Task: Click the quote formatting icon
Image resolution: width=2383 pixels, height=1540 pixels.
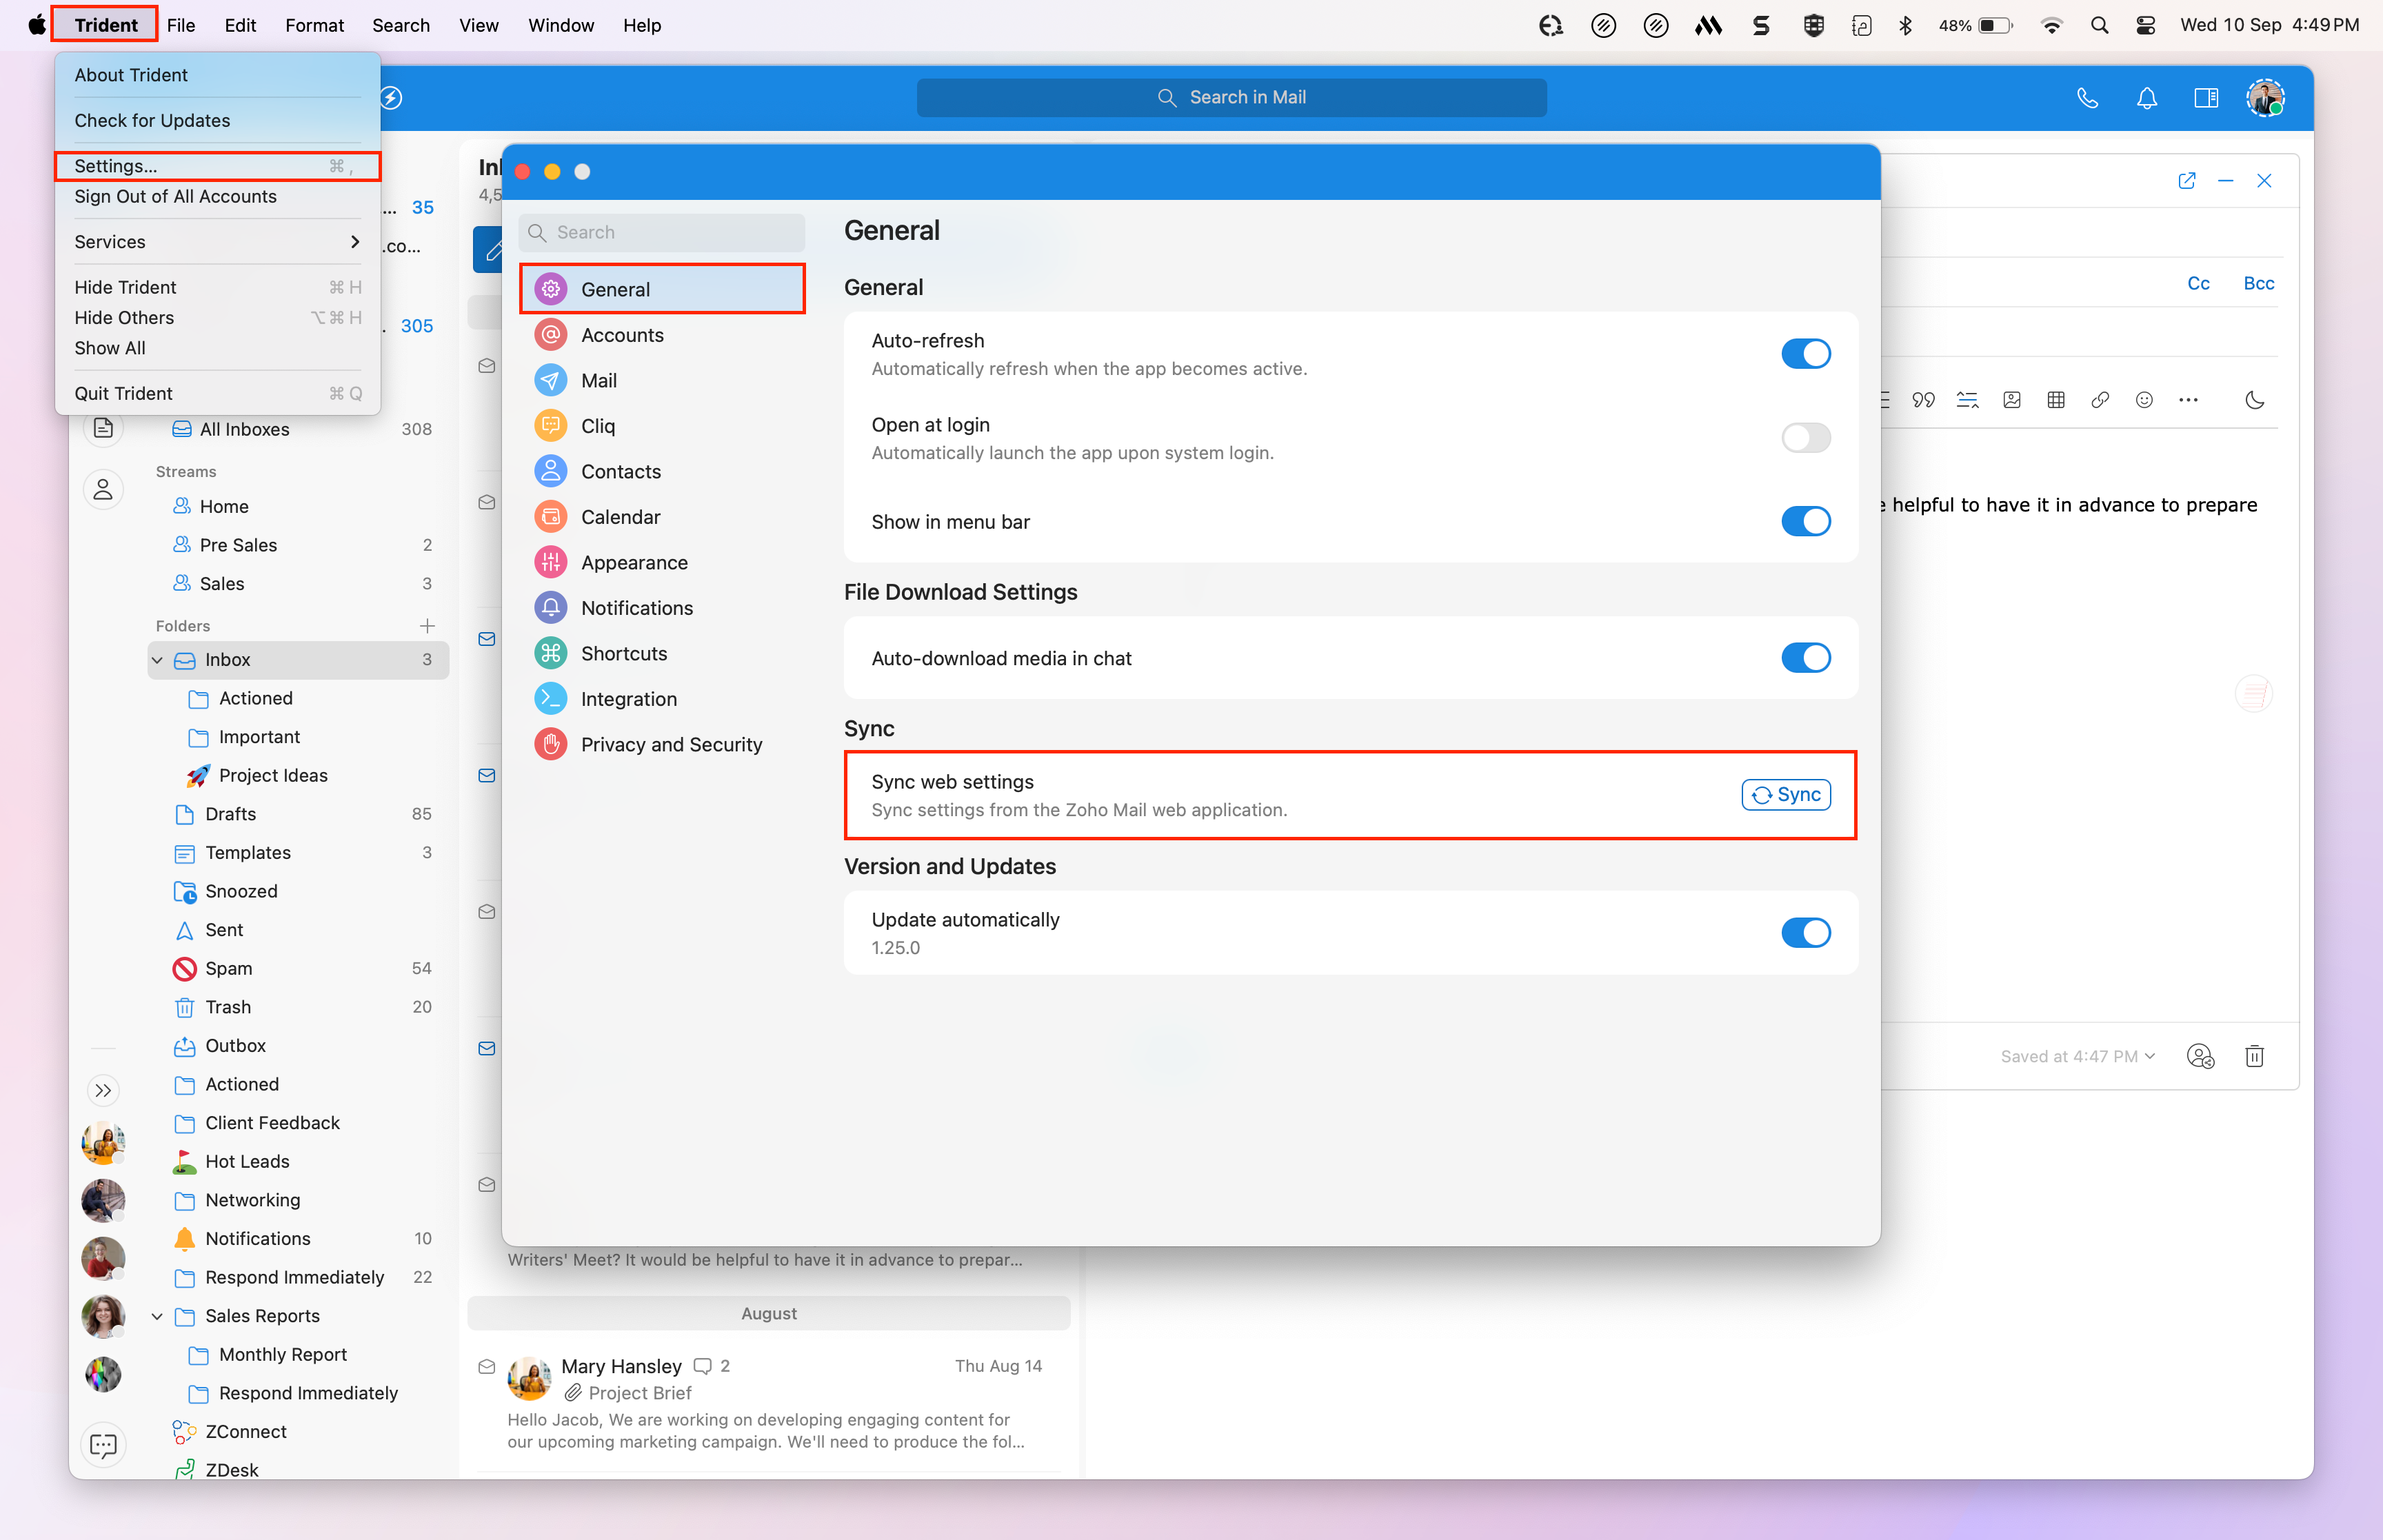Action: [1923, 400]
